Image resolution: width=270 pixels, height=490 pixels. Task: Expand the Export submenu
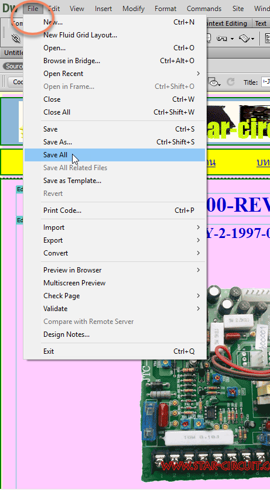coord(115,240)
